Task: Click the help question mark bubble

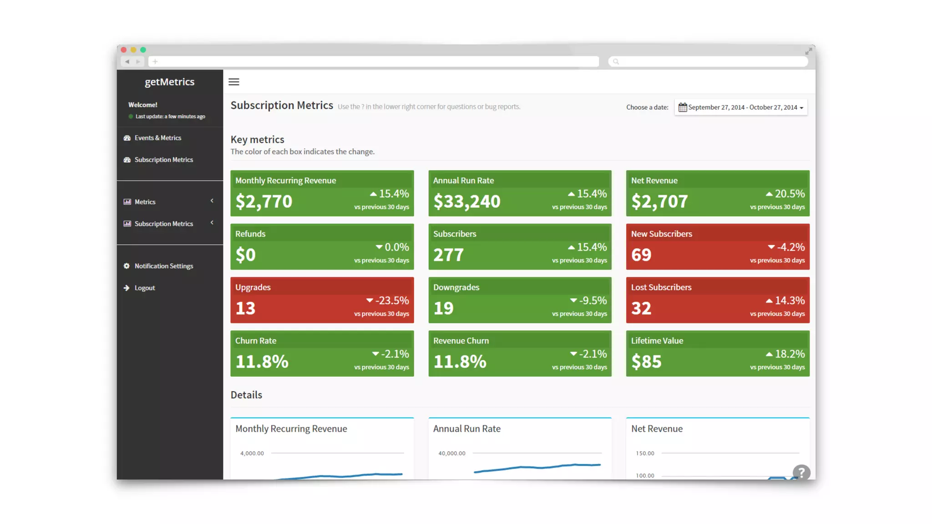Action: [801, 472]
